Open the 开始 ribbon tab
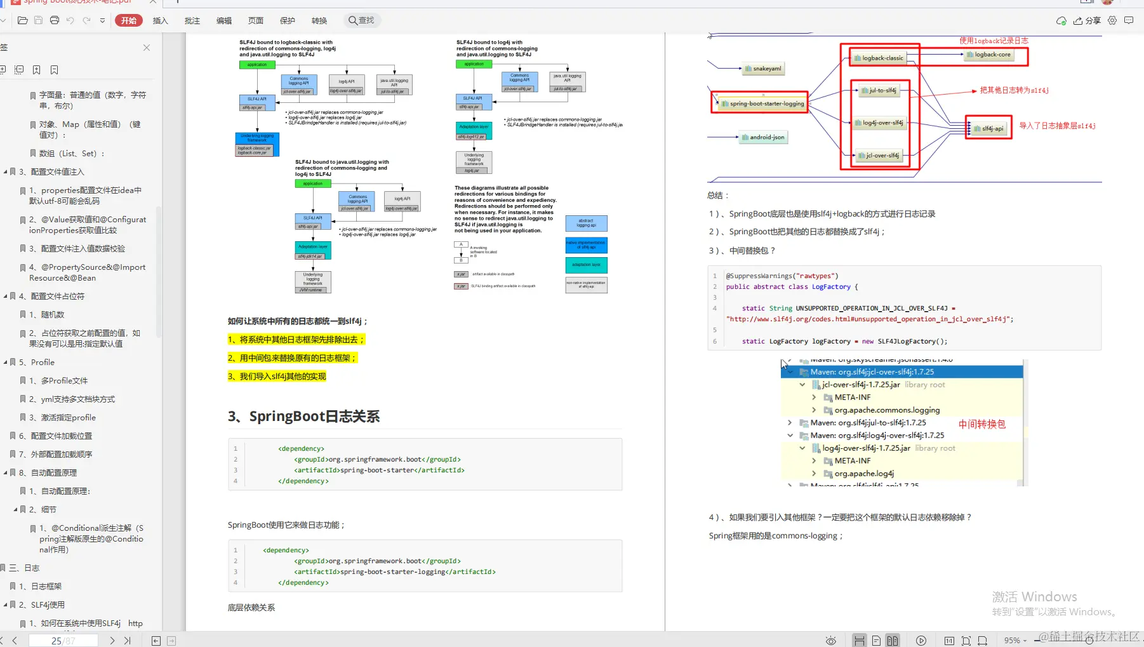The width and height of the screenshot is (1144, 647). click(x=129, y=20)
